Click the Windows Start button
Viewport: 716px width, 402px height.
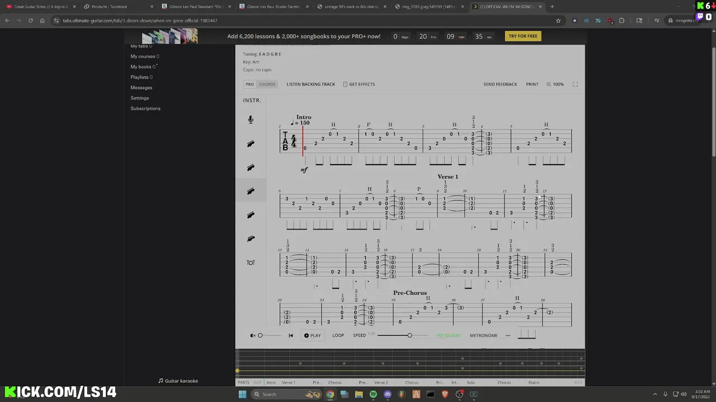click(242, 394)
